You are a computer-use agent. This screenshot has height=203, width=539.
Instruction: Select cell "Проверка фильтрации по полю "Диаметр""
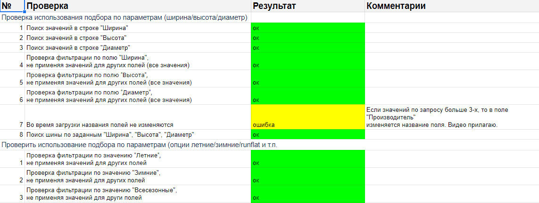(x=138, y=96)
